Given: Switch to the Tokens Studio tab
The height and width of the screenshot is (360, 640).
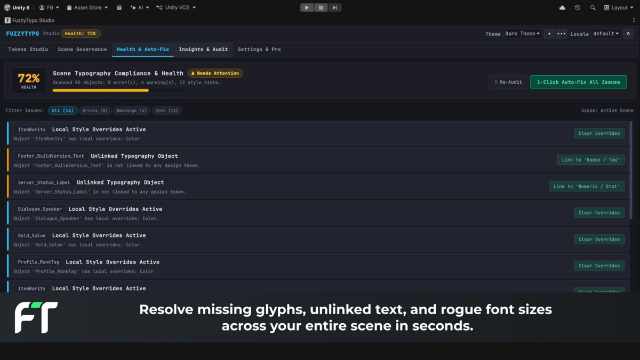Looking at the screenshot, I should pyautogui.click(x=28, y=49).
